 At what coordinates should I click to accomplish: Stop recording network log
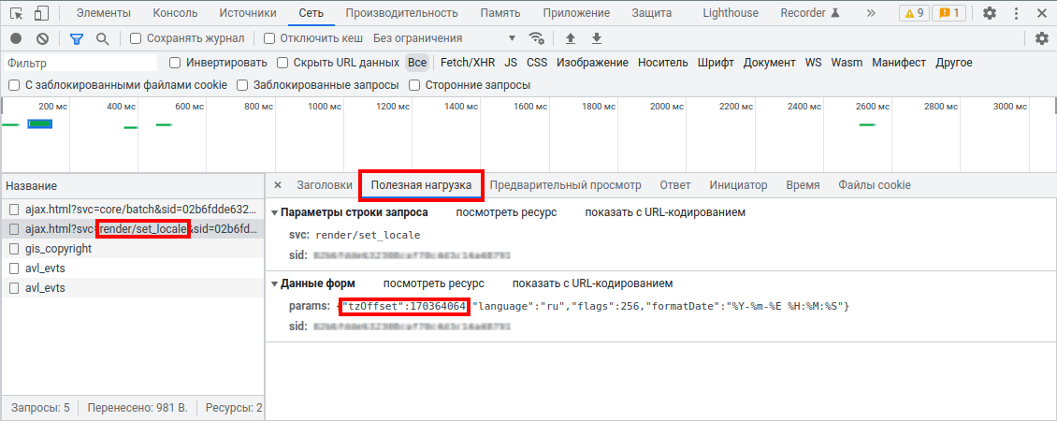[16, 38]
